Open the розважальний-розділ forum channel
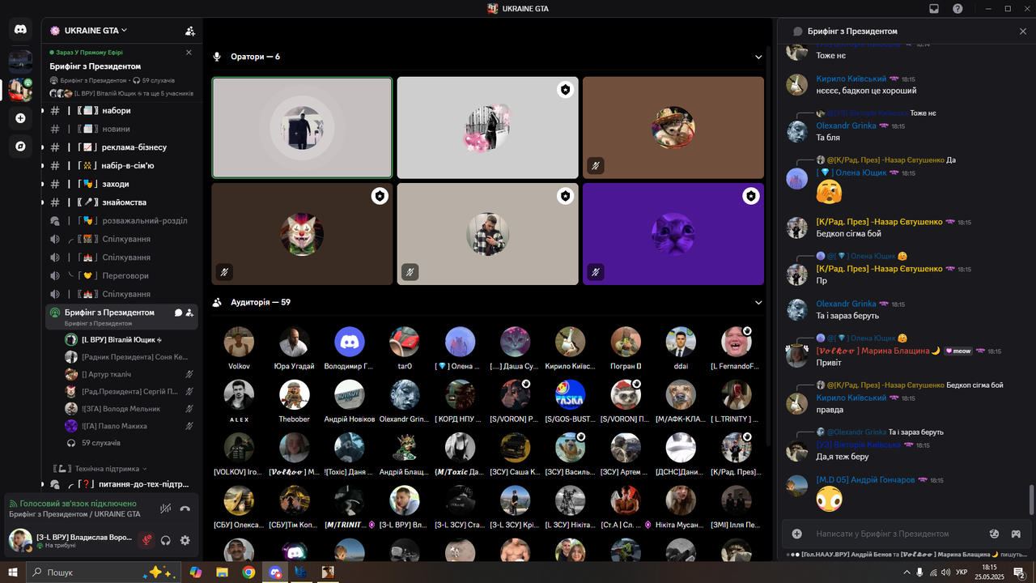This screenshot has height=583, width=1036. click(x=121, y=221)
